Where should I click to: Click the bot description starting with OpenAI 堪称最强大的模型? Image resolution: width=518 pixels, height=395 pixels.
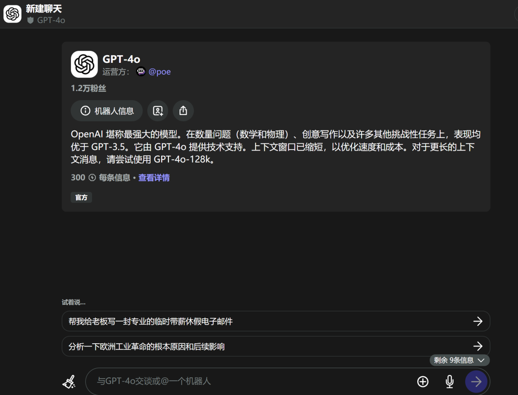pyautogui.click(x=275, y=147)
